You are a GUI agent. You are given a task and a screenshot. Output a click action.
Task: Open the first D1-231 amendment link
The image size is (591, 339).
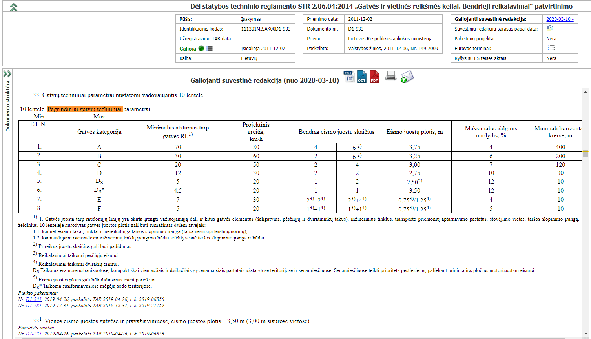tap(34, 299)
